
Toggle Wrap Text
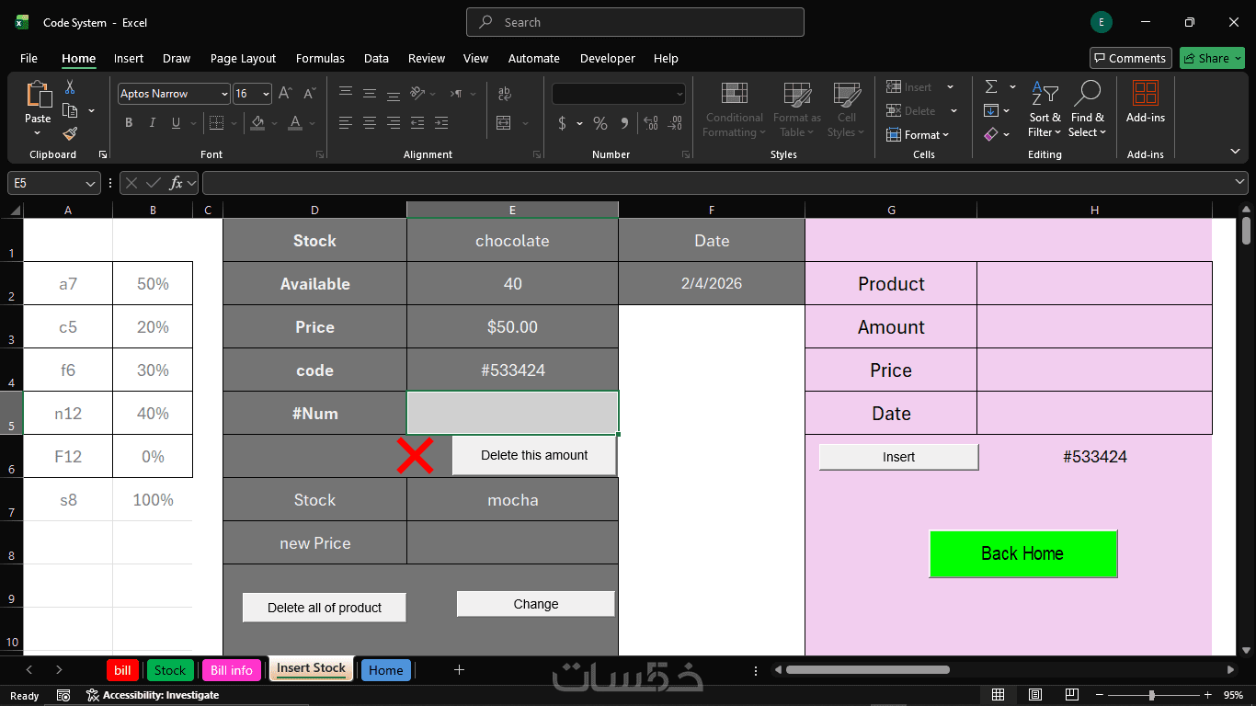point(504,93)
